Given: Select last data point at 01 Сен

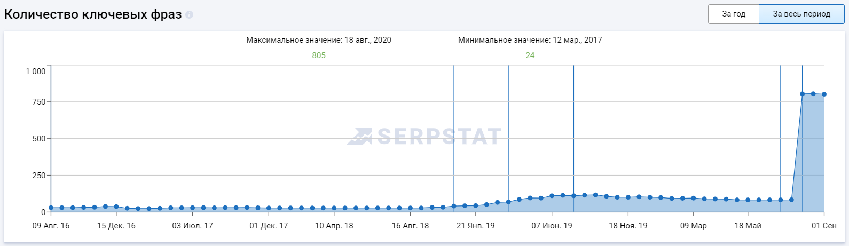Looking at the screenshot, I should [824, 94].
